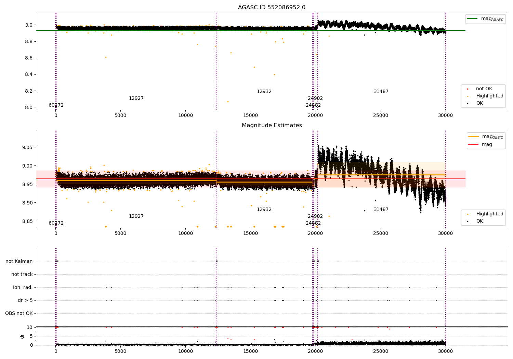Click the rotated 'dr' axis label
The image size is (513, 359).
pyautogui.click(x=22, y=336)
